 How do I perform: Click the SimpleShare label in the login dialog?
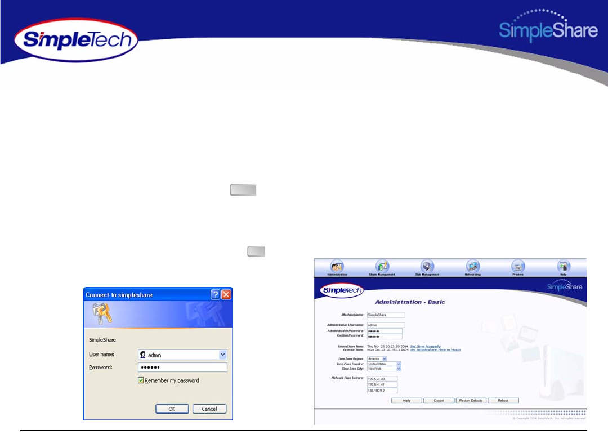[x=102, y=340]
